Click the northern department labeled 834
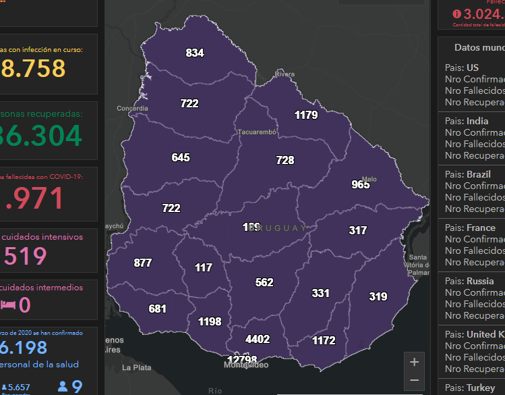This screenshot has width=505, height=395. pyautogui.click(x=195, y=53)
